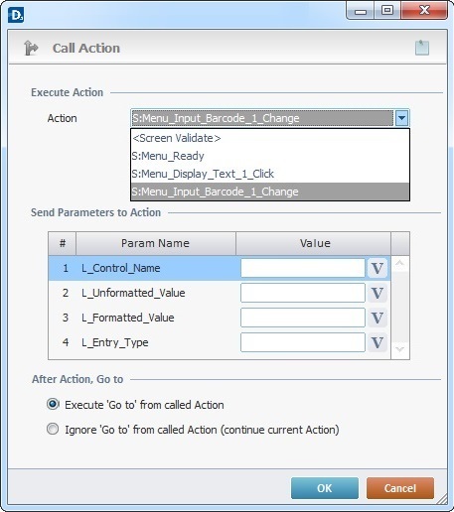Screen dimensions: 454x512
Task: Choose <Screen Validate> from the list
Action: [270, 138]
